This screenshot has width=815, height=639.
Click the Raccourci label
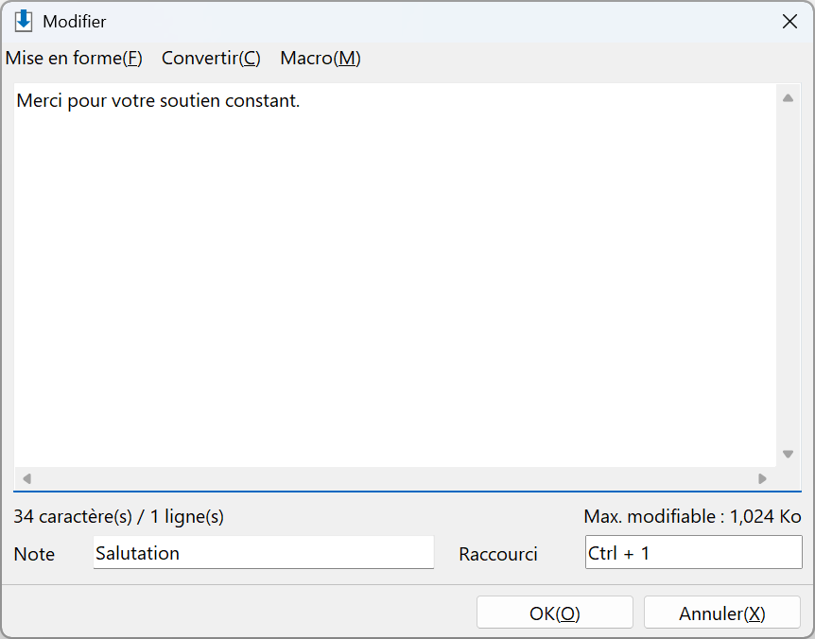coord(498,554)
